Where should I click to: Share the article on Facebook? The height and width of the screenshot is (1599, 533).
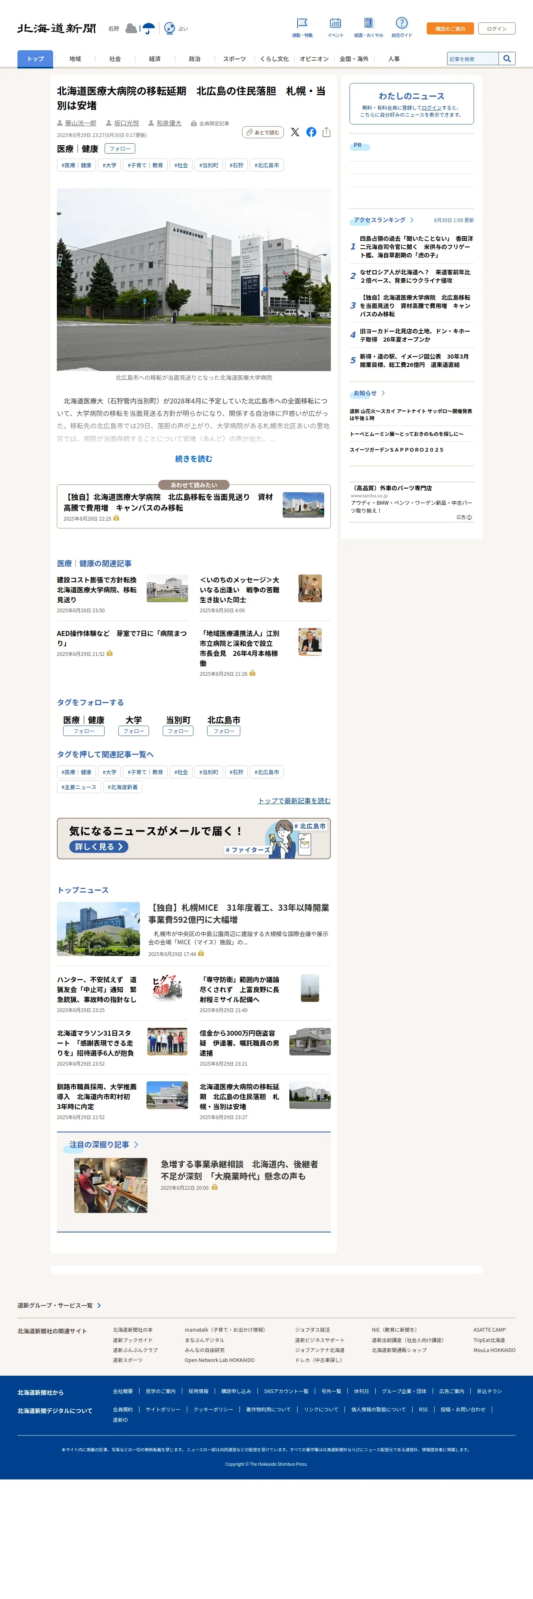tap(311, 132)
